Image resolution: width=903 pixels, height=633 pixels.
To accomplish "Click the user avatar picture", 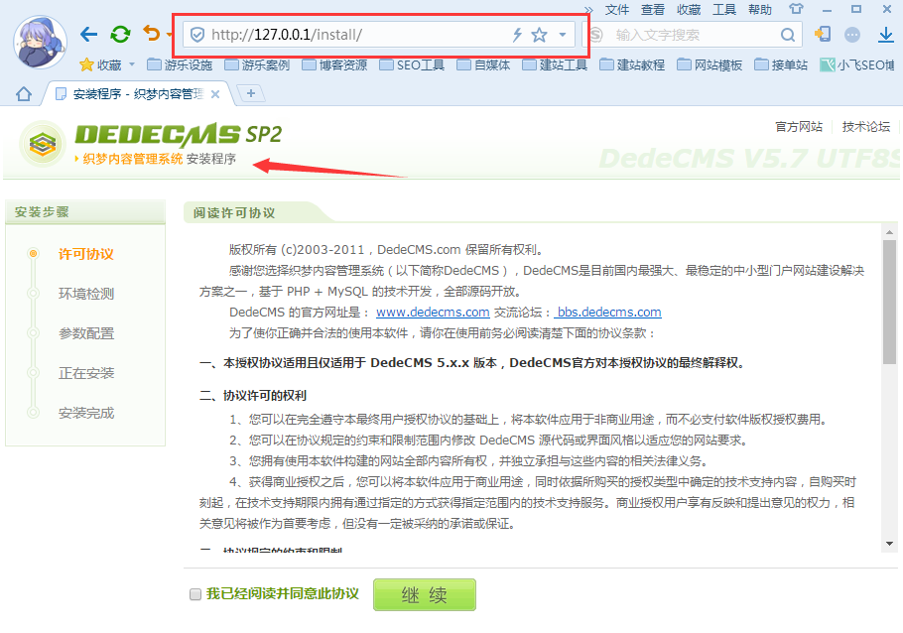I will point(40,42).
